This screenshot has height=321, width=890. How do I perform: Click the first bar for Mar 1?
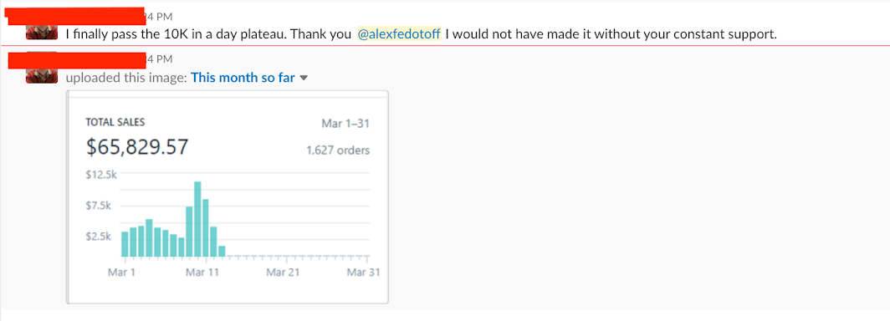125,244
